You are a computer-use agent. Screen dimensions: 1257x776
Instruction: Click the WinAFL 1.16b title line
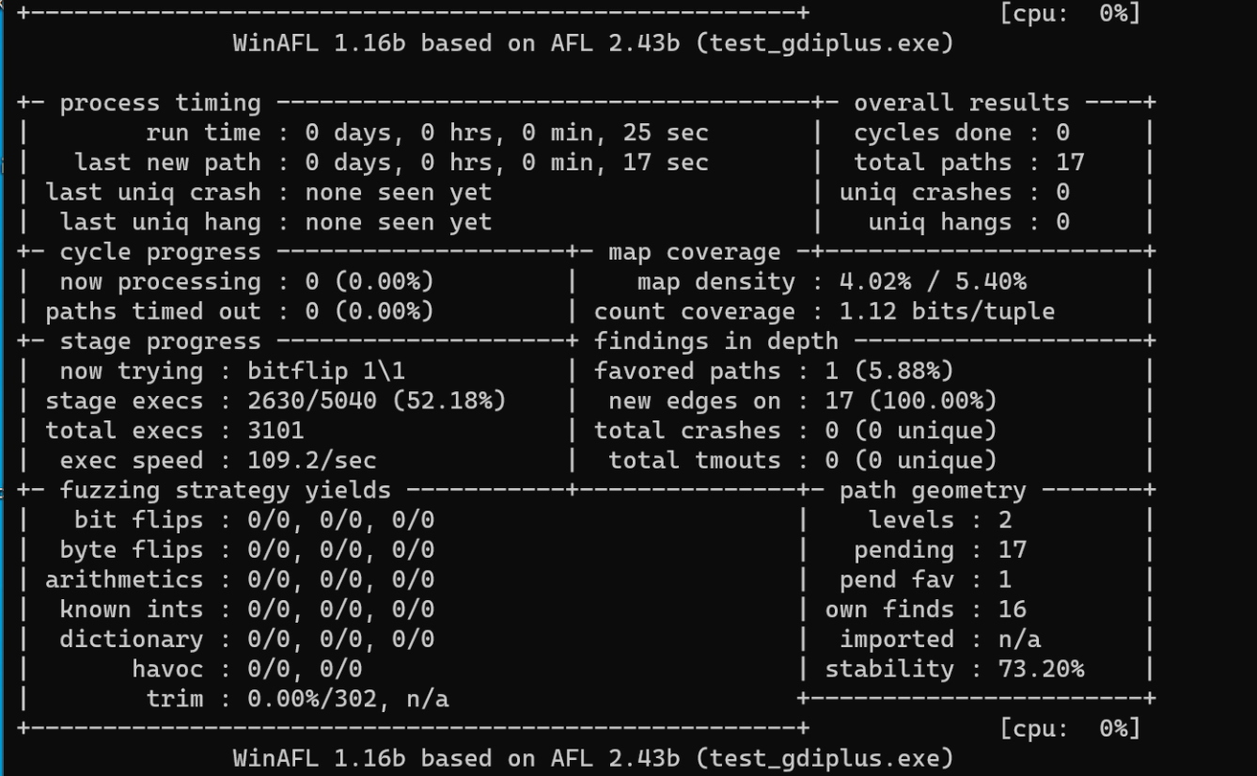pos(592,43)
